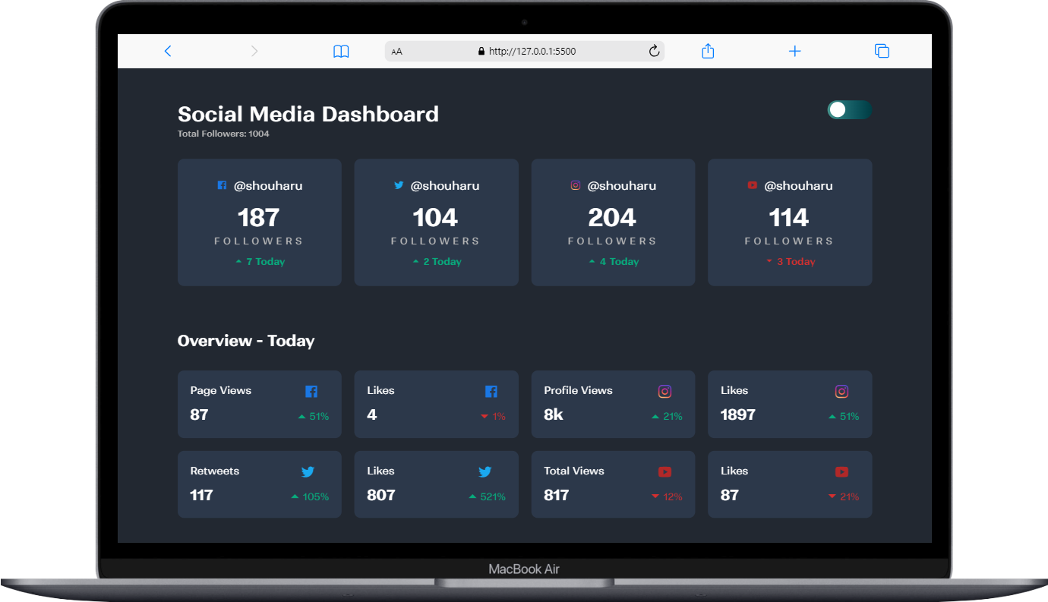Go back using the browser back arrow
The image size is (1048, 602).
[x=168, y=51]
